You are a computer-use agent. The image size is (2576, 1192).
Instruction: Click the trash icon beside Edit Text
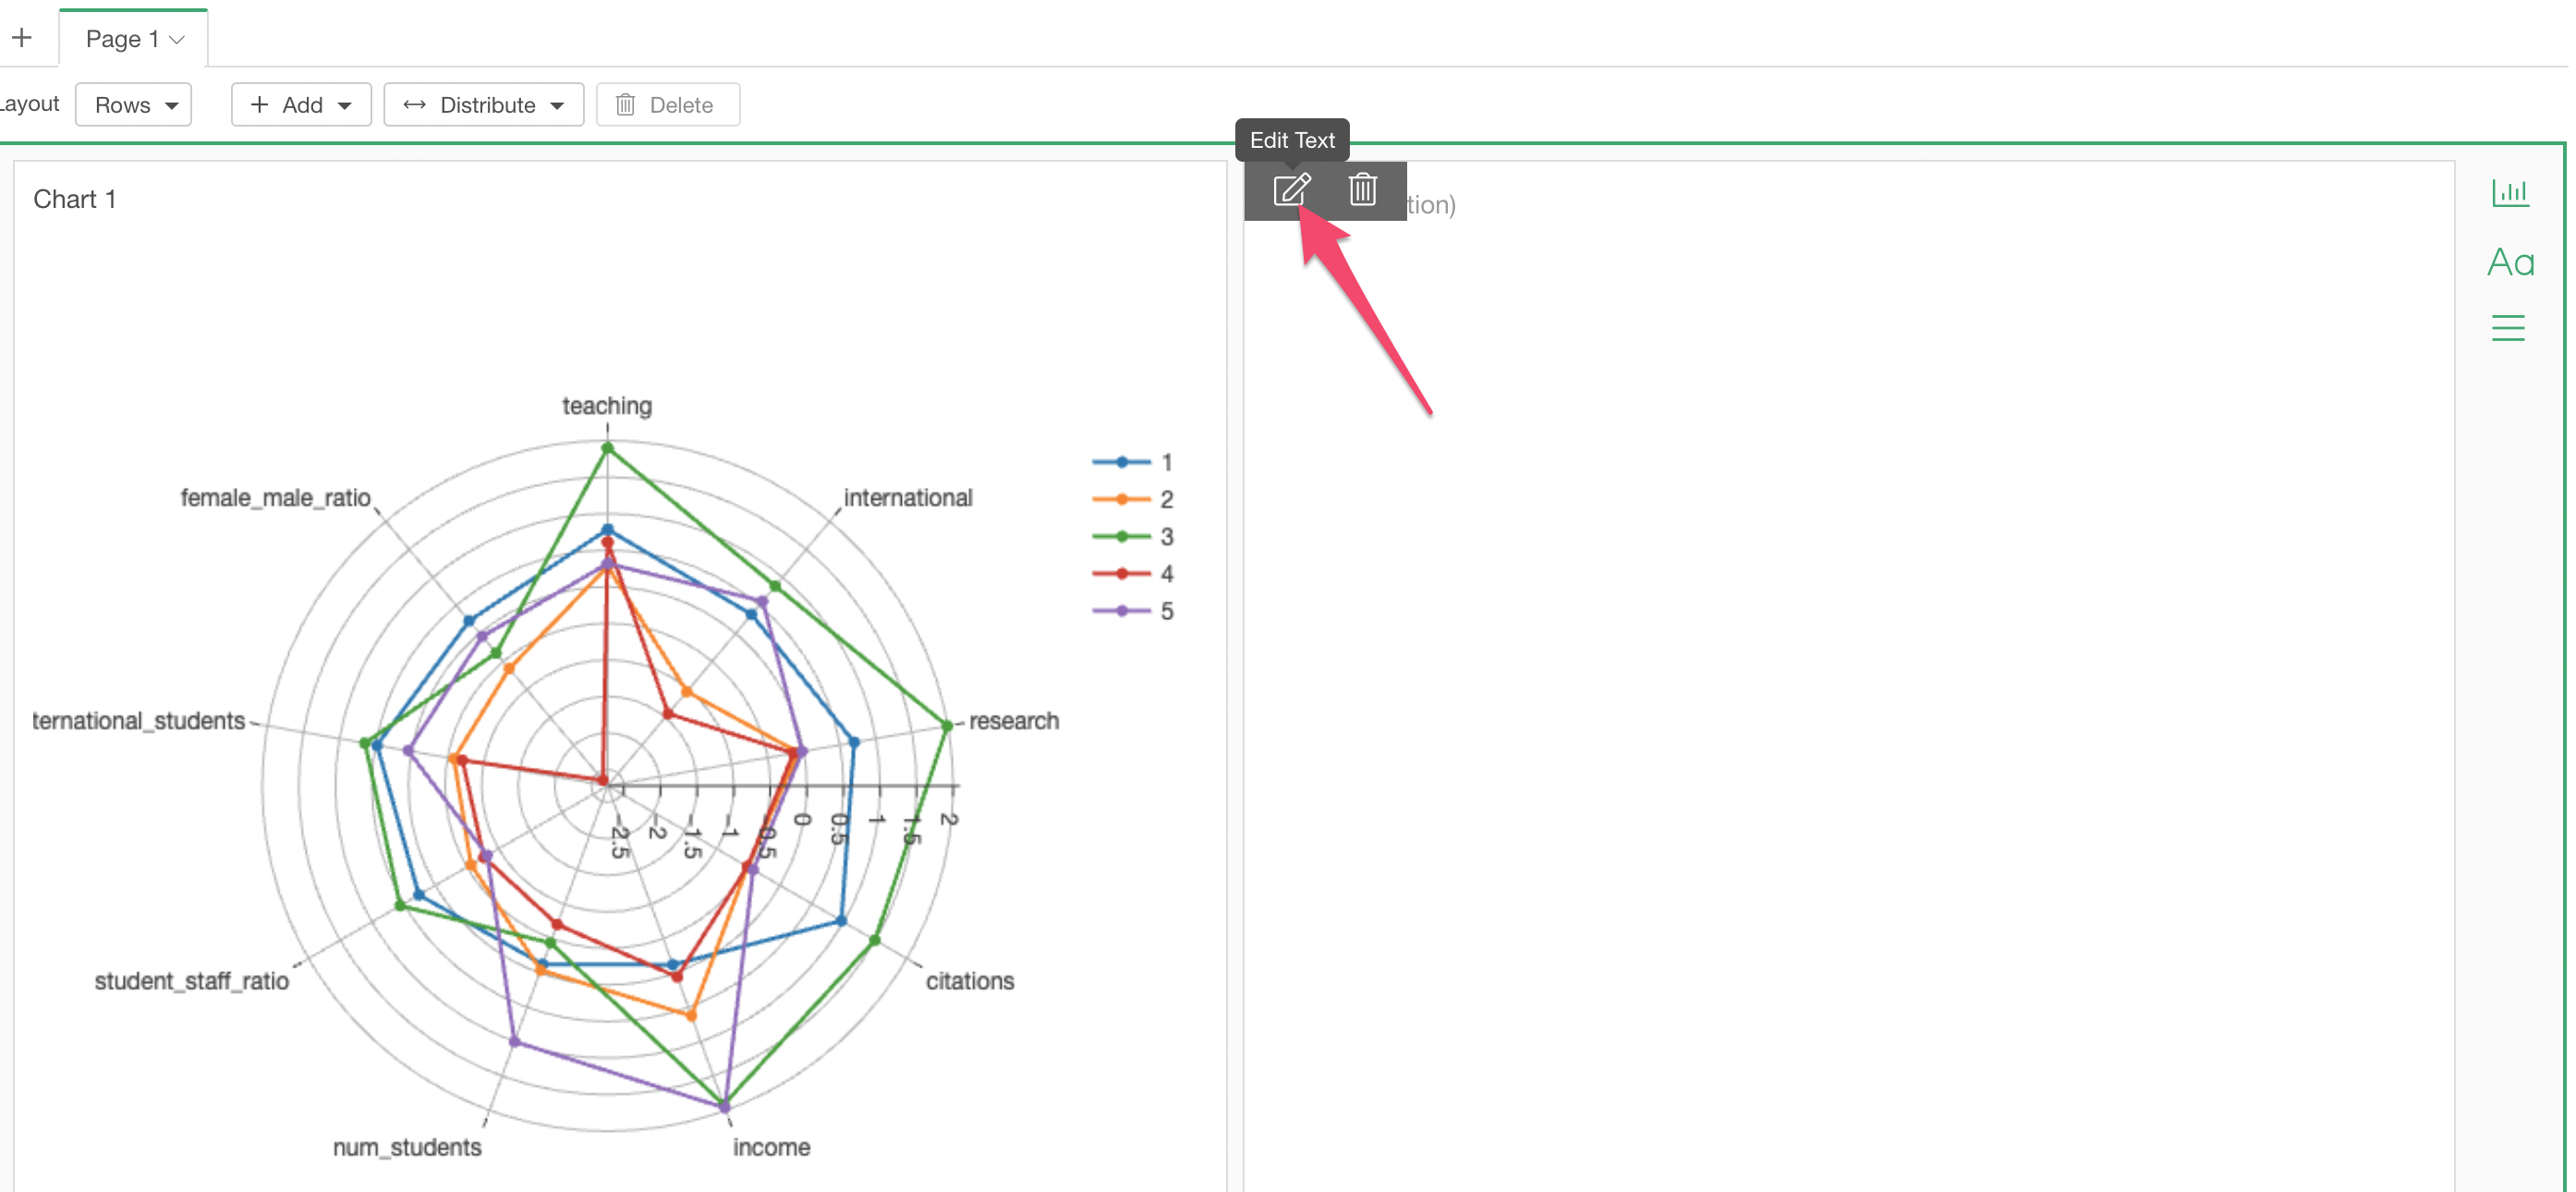tap(1362, 189)
